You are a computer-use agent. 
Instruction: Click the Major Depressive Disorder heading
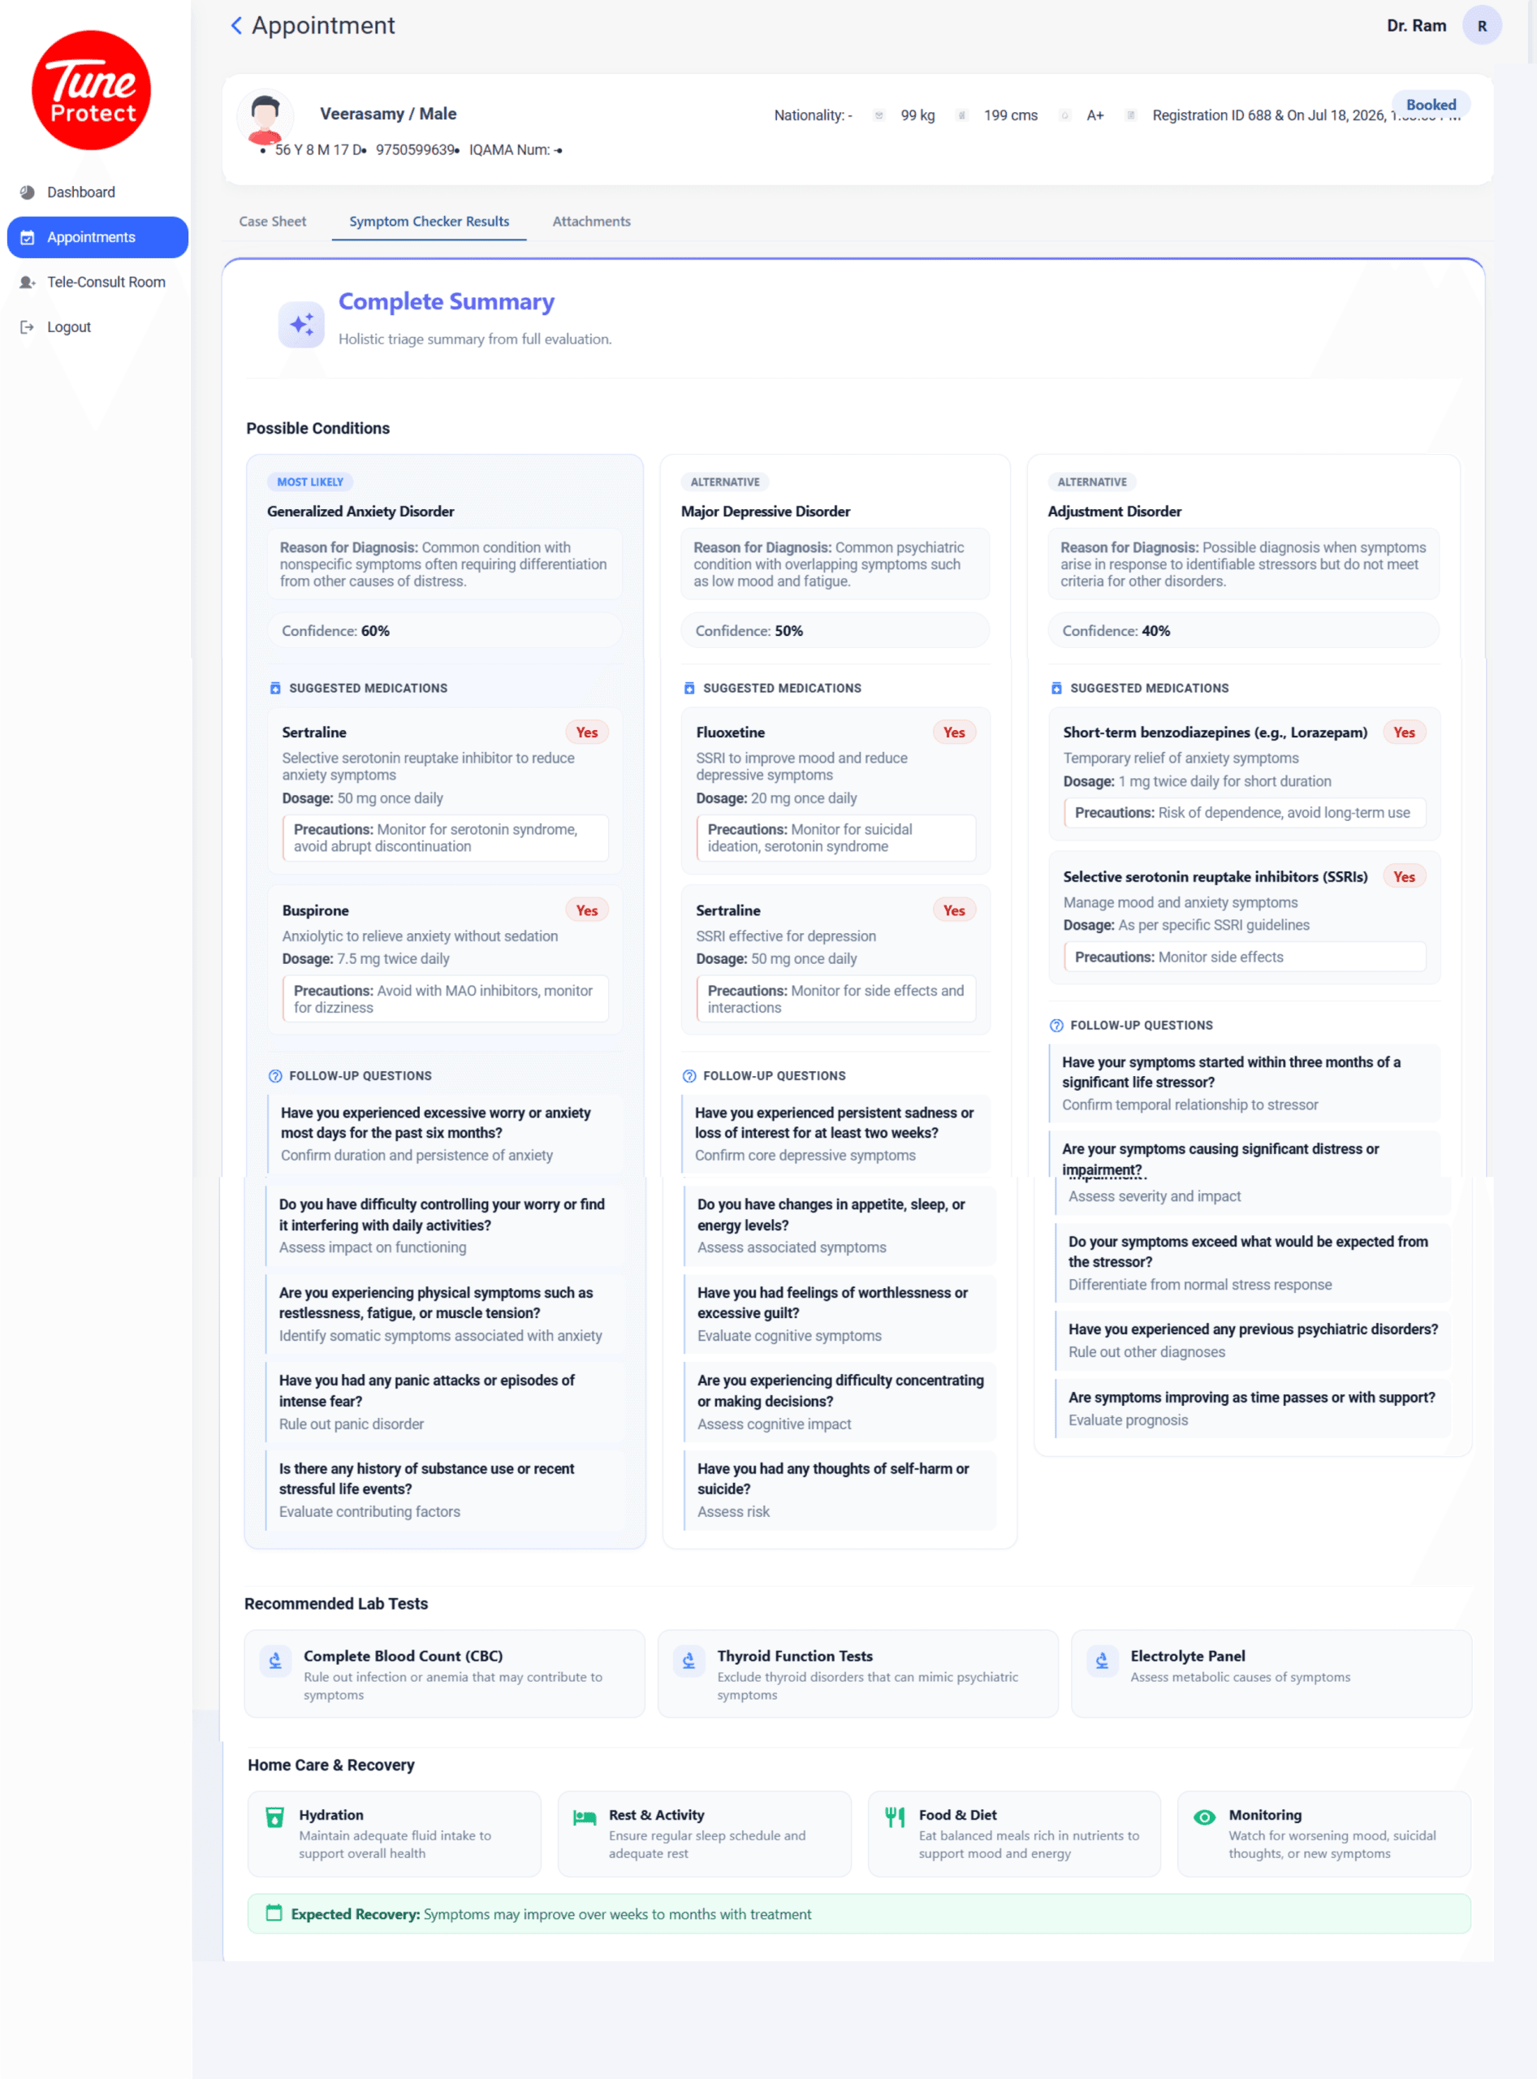pos(765,511)
